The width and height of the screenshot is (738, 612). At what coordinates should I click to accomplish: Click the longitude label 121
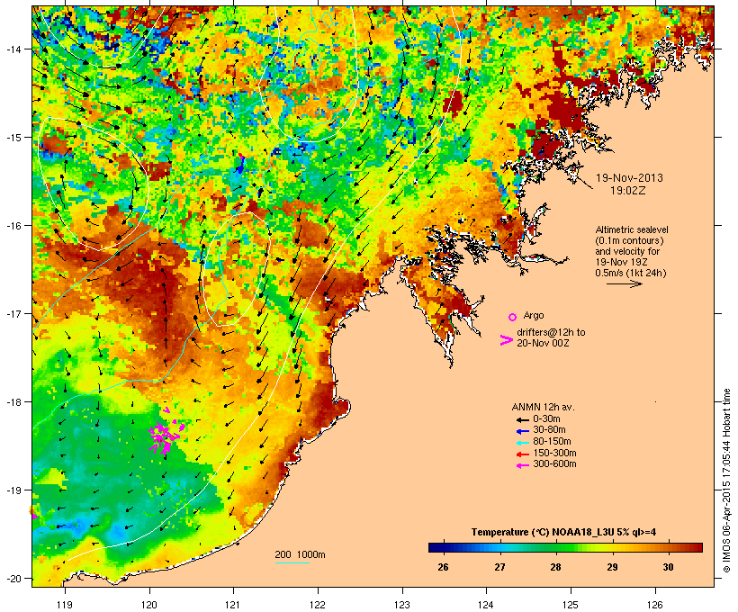click(x=233, y=605)
